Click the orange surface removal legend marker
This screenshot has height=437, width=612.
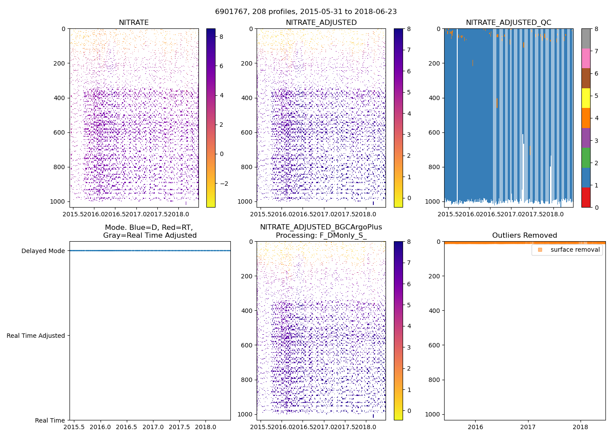540,250
